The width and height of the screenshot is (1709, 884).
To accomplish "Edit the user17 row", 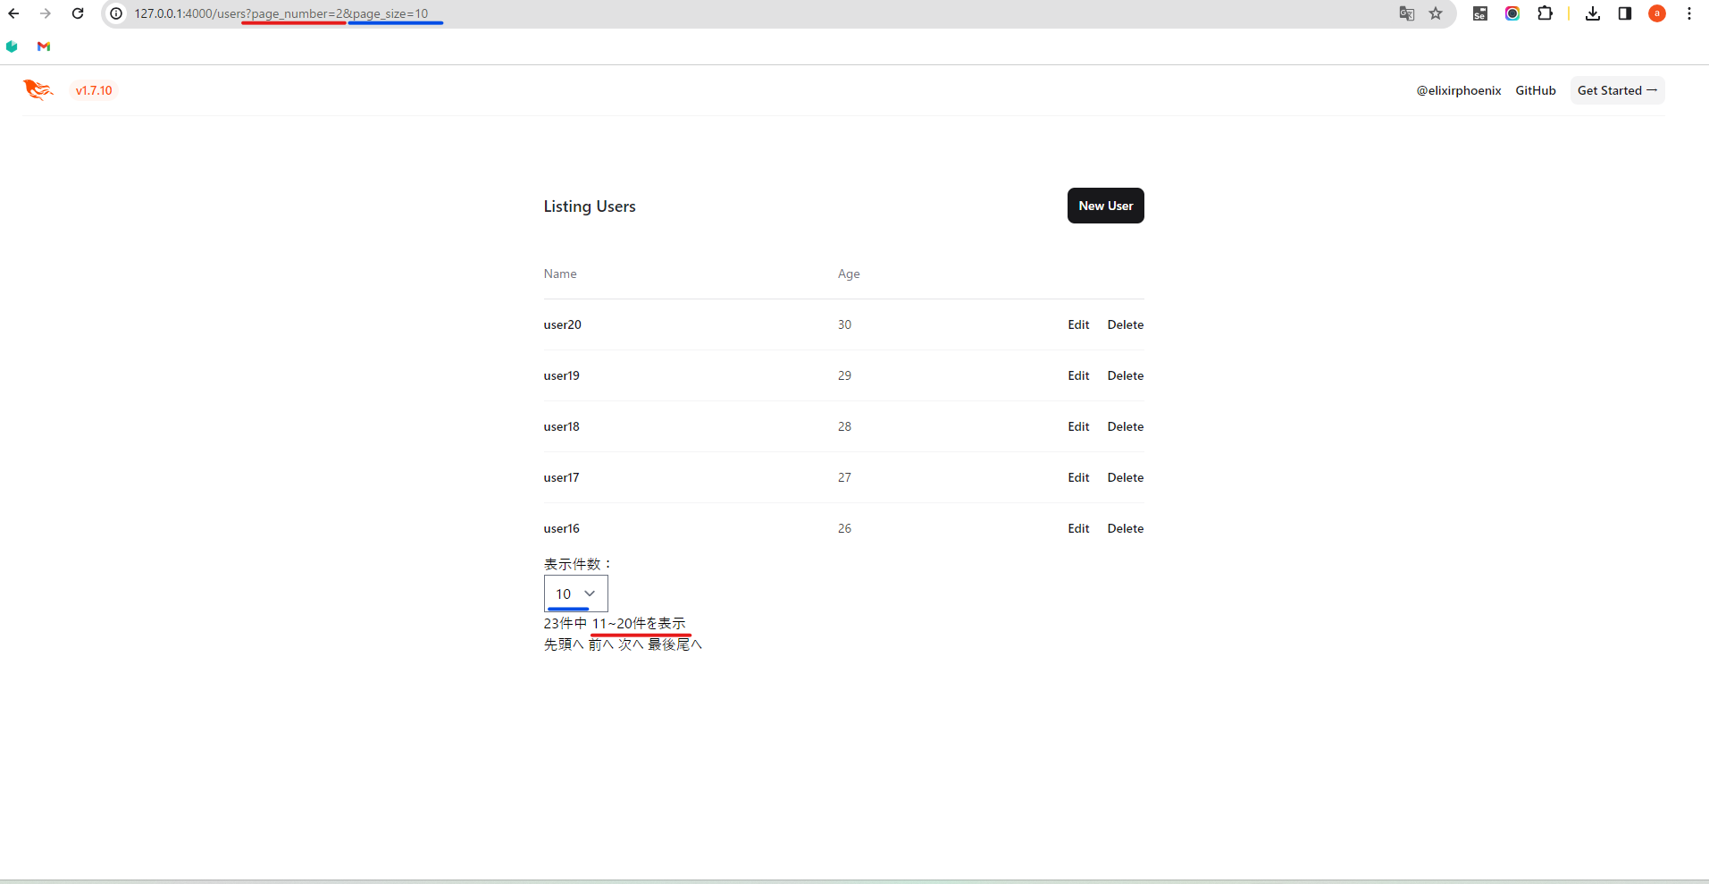I will 1078,477.
